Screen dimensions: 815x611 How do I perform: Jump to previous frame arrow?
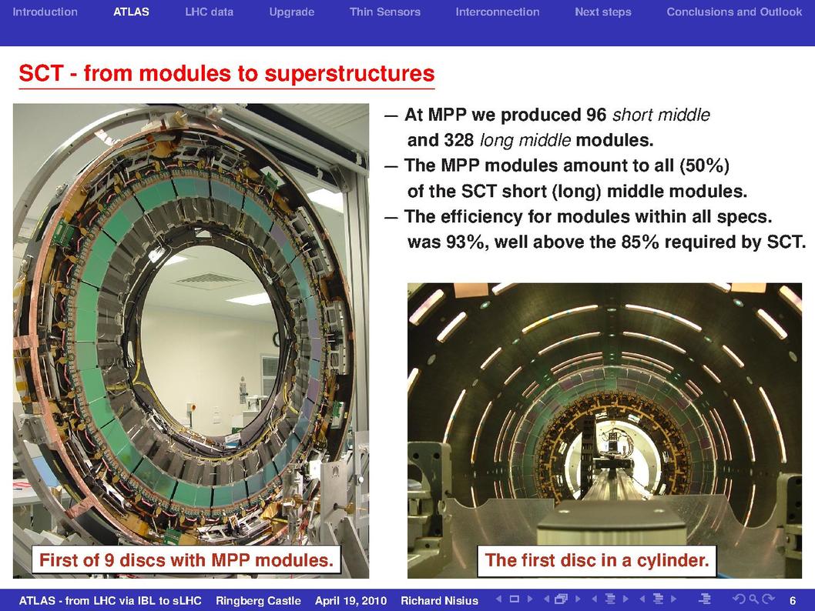[x=547, y=599]
